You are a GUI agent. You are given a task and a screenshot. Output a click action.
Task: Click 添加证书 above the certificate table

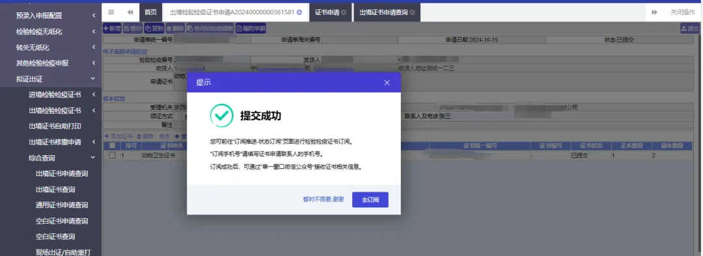click(x=118, y=136)
